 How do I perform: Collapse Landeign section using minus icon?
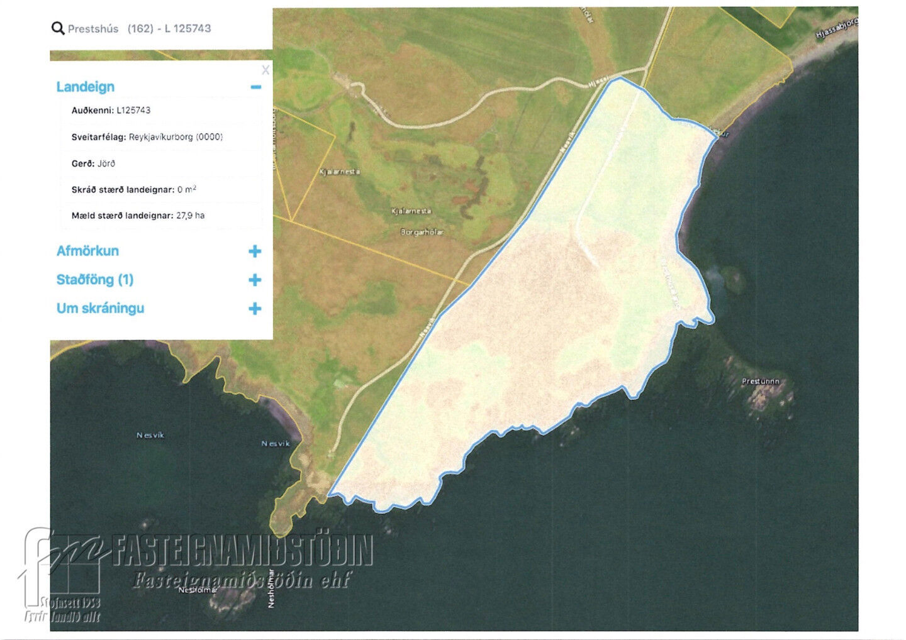[255, 87]
